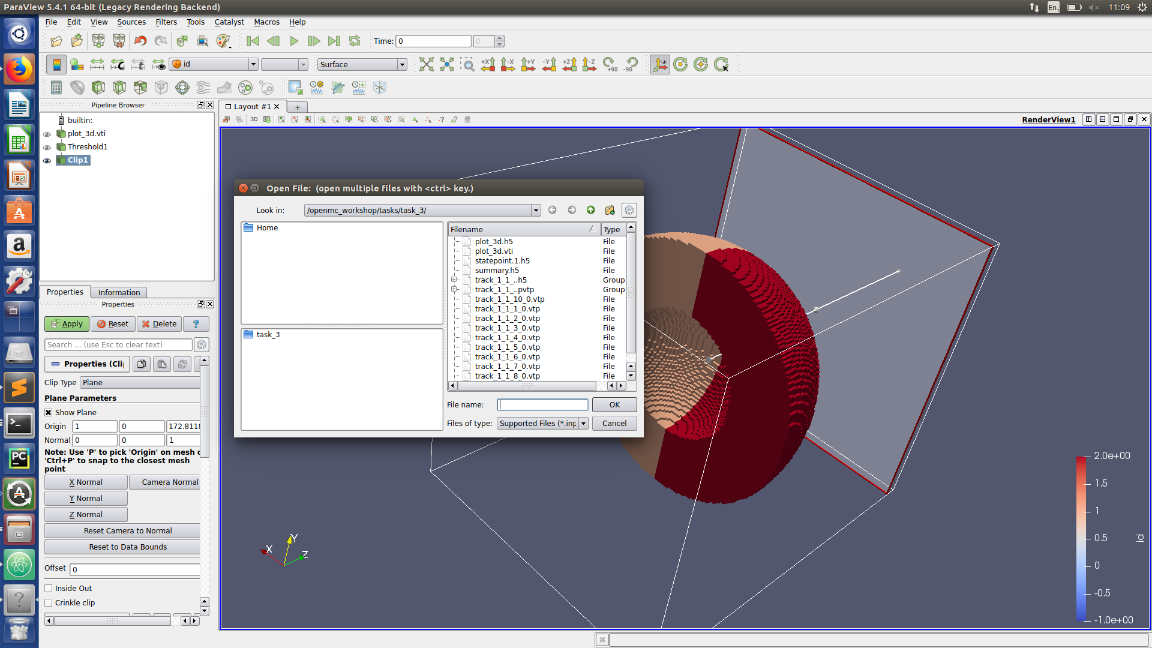1152x648 pixels.
Task: Open the Filters menu
Action: [x=166, y=22]
